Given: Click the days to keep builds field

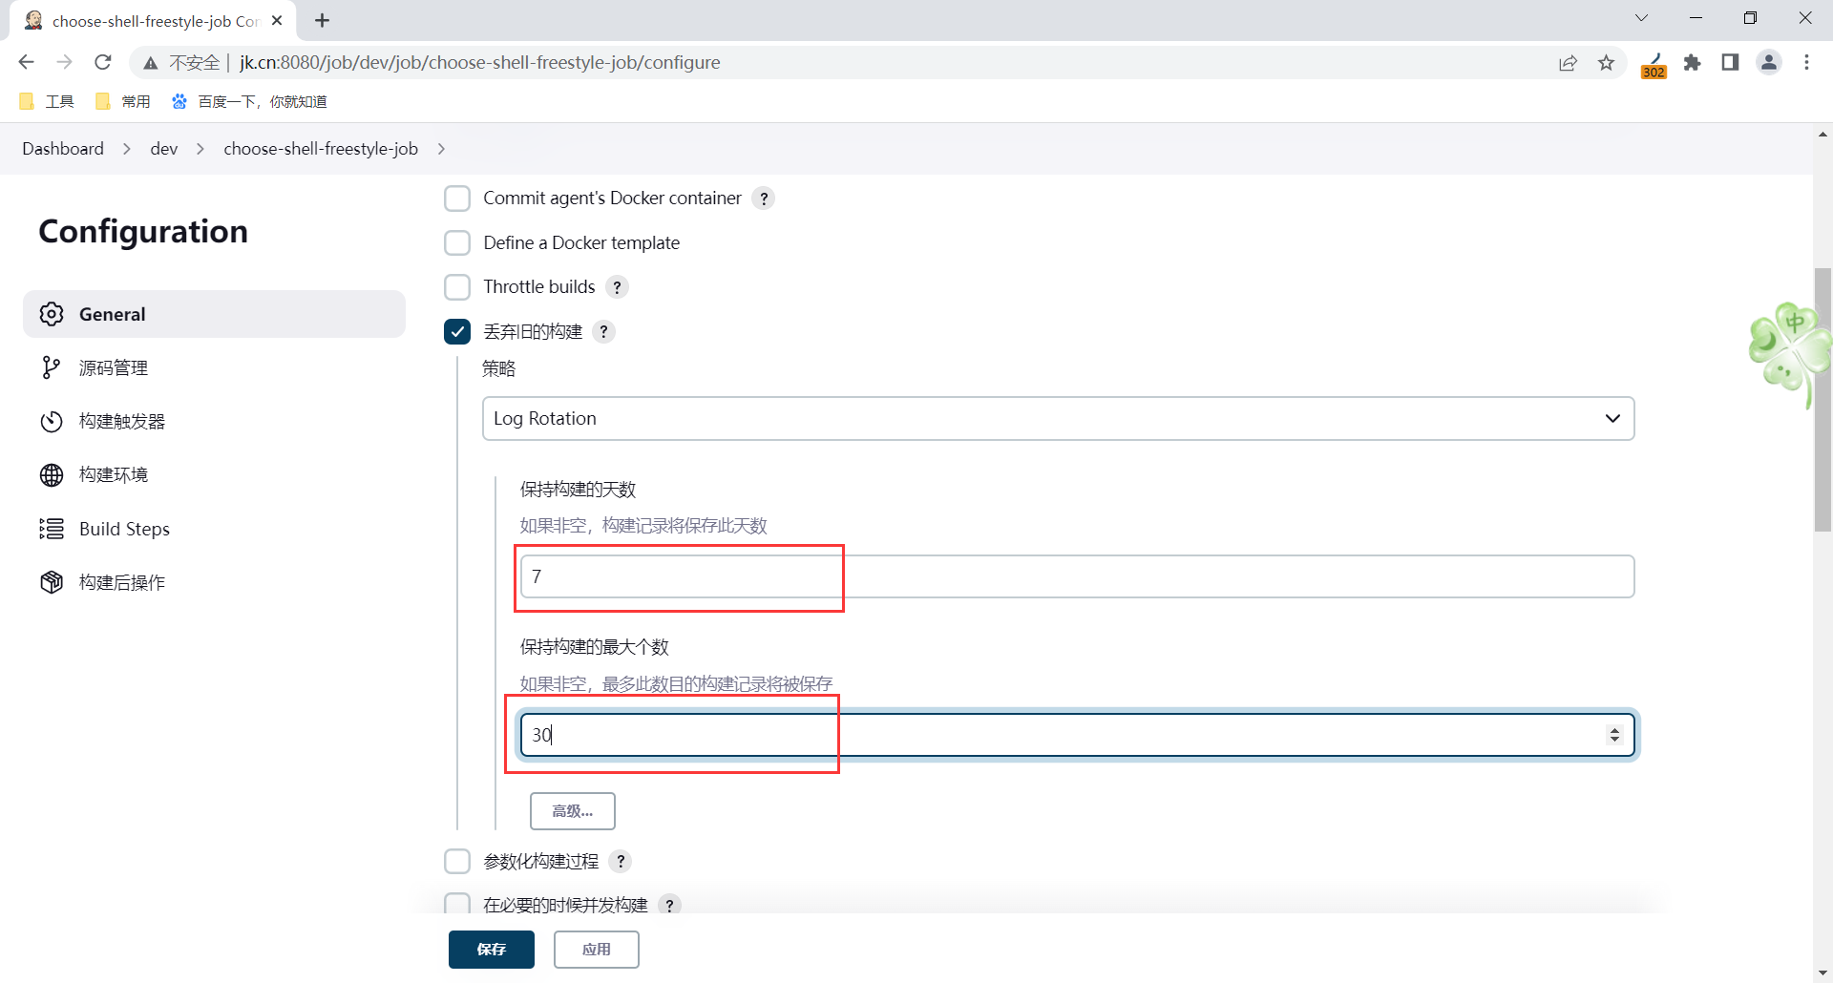Looking at the screenshot, I should pos(1077,576).
